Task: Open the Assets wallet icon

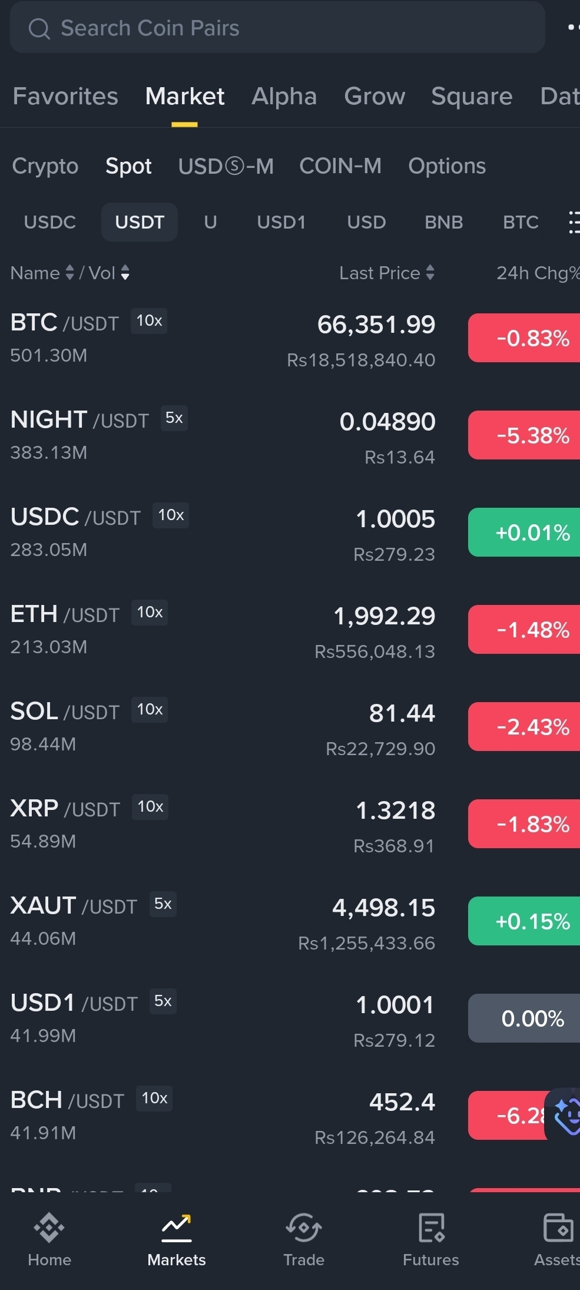Action: [x=557, y=1228]
